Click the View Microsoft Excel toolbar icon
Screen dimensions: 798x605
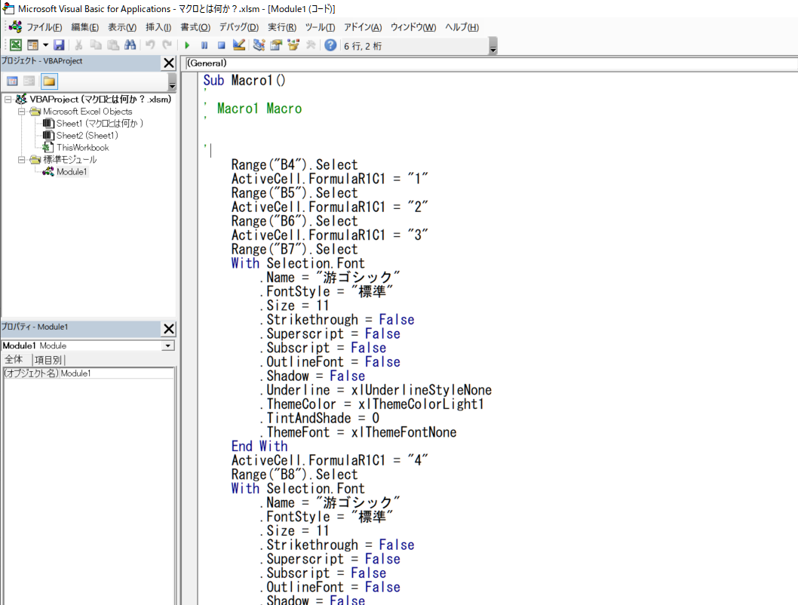(15, 45)
